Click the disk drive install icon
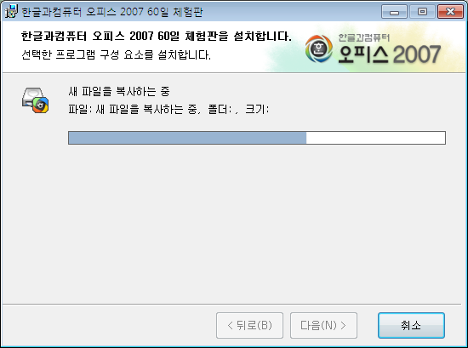The image size is (468, 348). 35,100
